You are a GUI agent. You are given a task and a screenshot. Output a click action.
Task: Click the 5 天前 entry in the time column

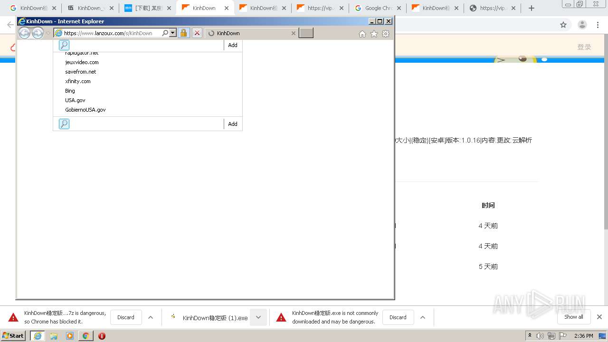pyautogui.click(x=488, y=266)
